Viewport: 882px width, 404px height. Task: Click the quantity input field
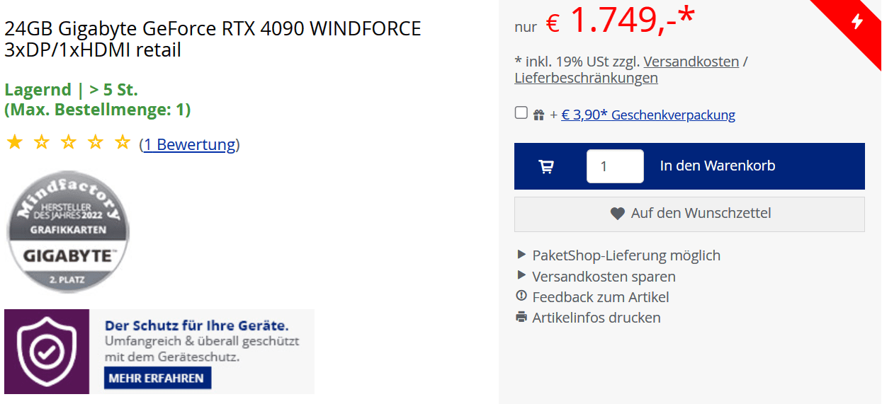coord(614,166)
